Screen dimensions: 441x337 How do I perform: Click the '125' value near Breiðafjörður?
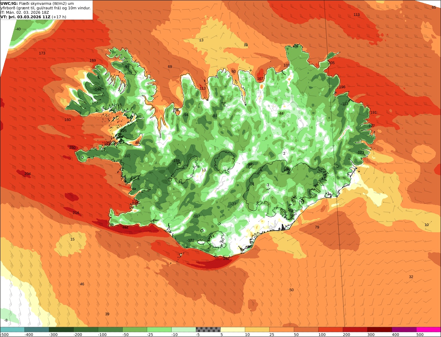(124, 131)
